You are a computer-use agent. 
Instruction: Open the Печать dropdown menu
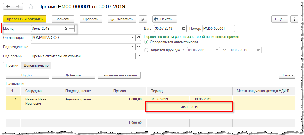click(164, 19)
